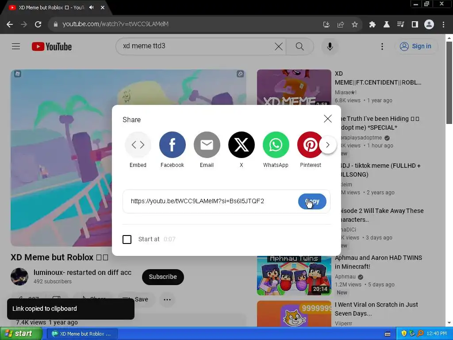Share this page icon in address bar

click(340, 25)
